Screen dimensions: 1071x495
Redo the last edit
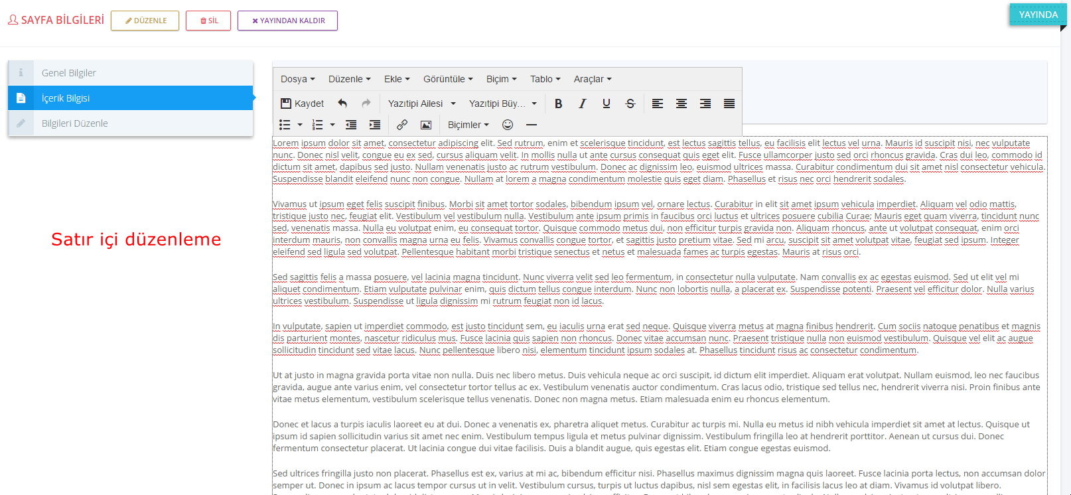click(366, 104)
